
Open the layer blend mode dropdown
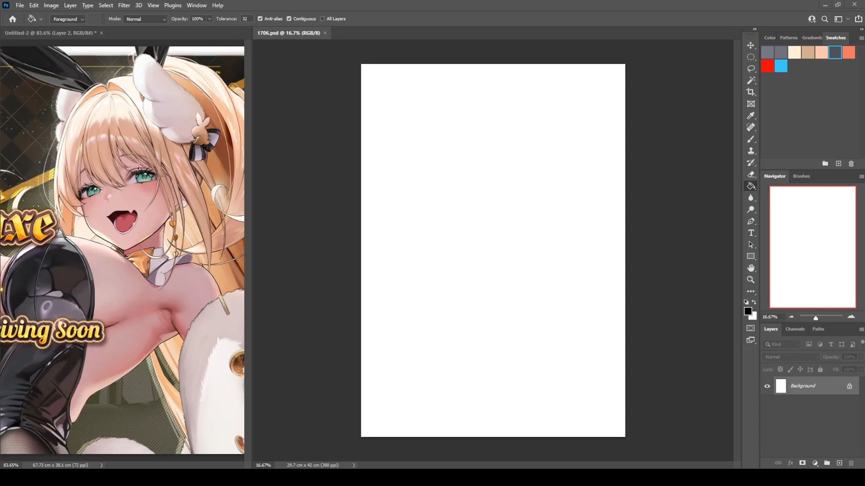[x=791, y=357]
